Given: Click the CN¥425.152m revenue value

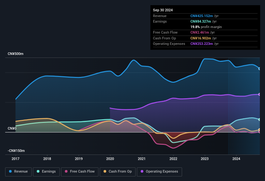Looking at the screenshot, I should click(x=202, y=16).
